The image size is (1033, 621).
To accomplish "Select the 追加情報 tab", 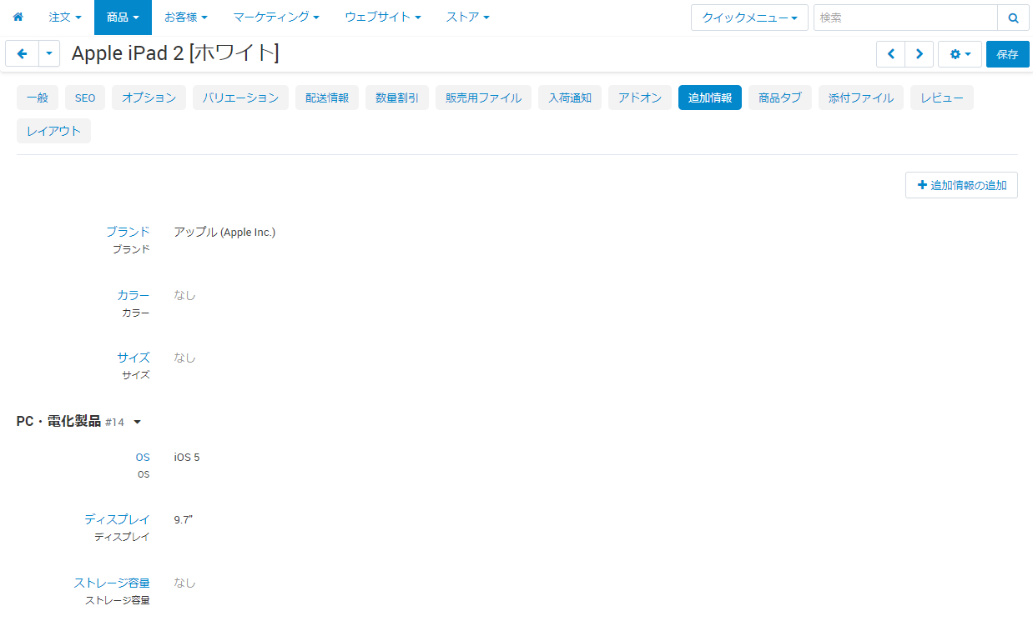I will 710,98.
